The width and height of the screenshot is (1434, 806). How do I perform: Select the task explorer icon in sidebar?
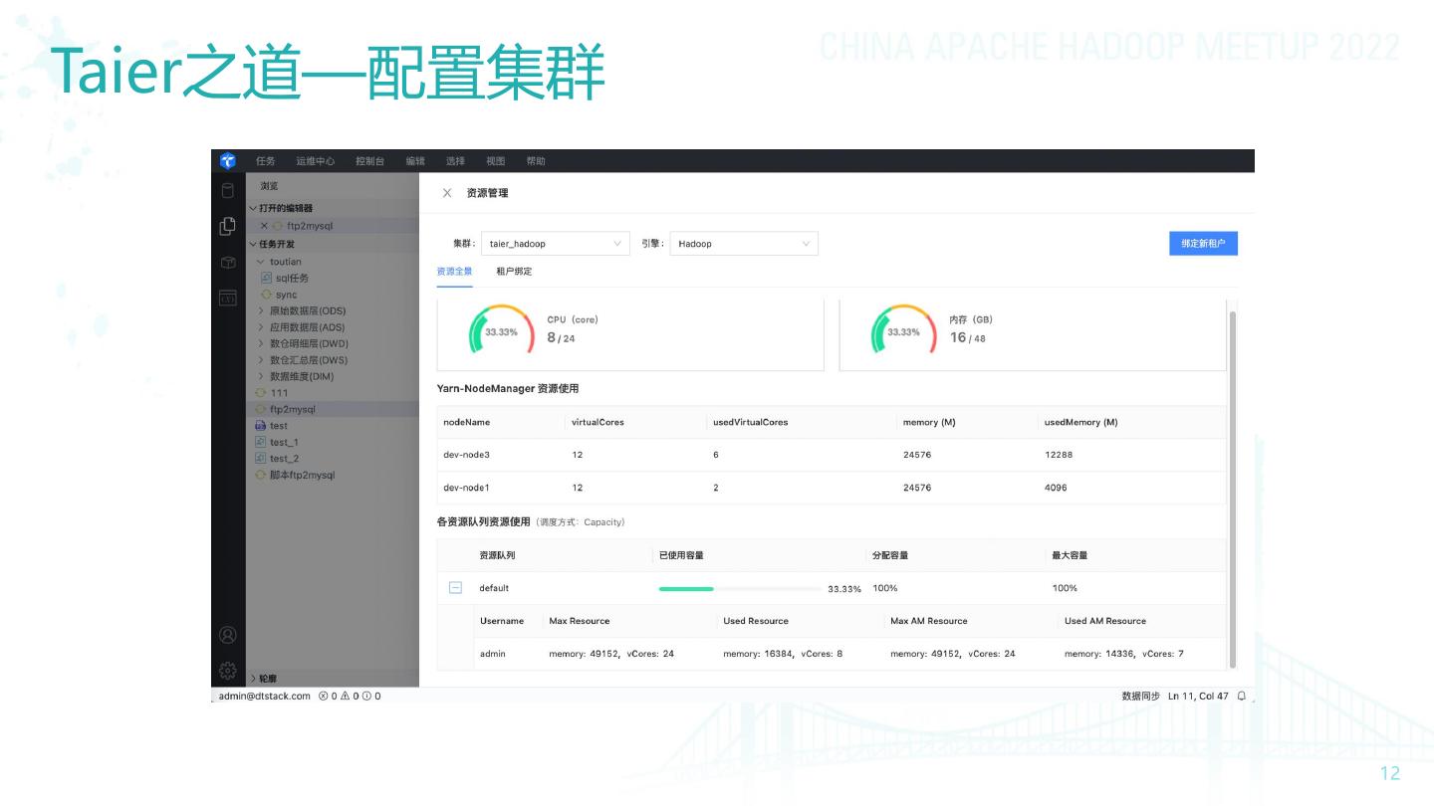click(x=228, y=227)
